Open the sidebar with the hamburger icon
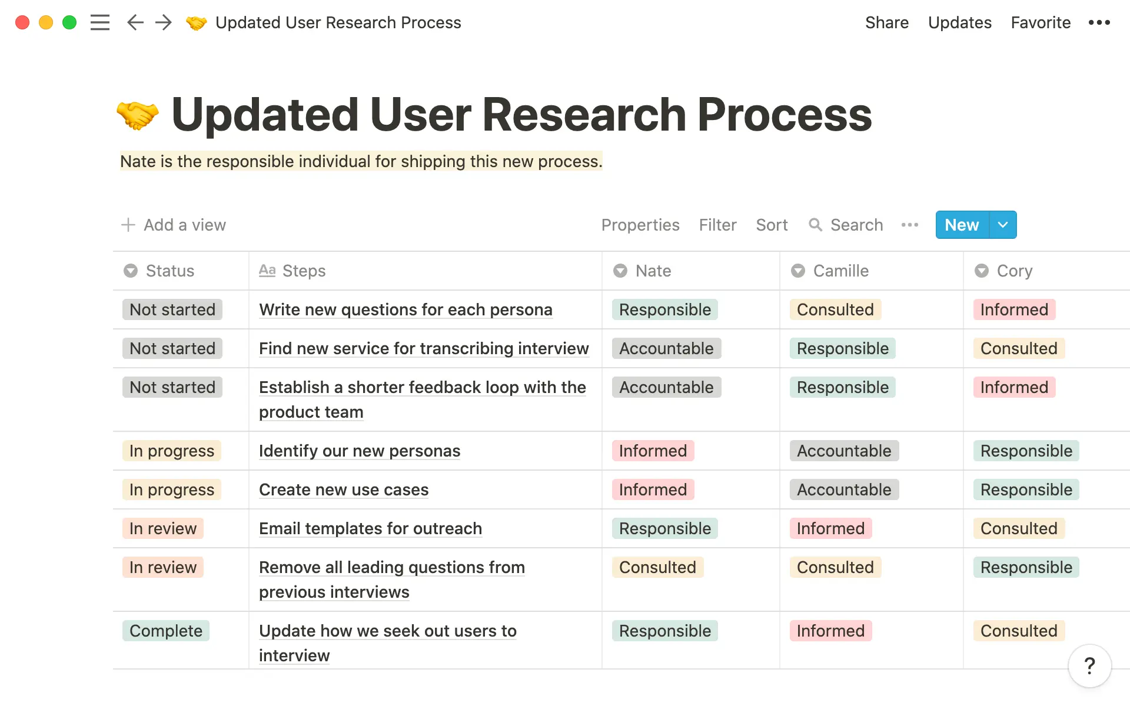1130x706 pixels. (100, 22)
